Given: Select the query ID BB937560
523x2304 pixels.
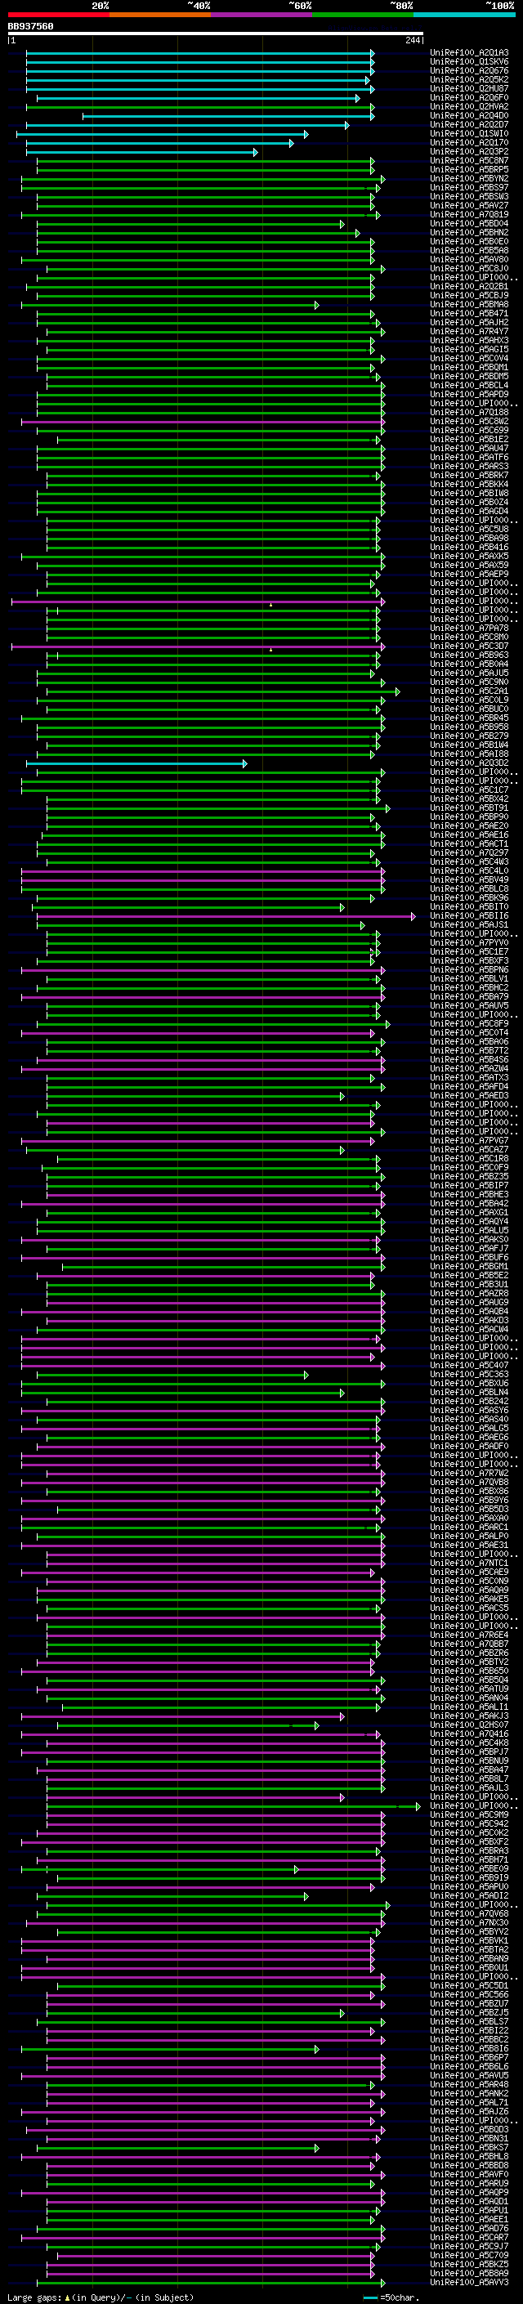Looking at the screenshot, I should click(30, 26).
